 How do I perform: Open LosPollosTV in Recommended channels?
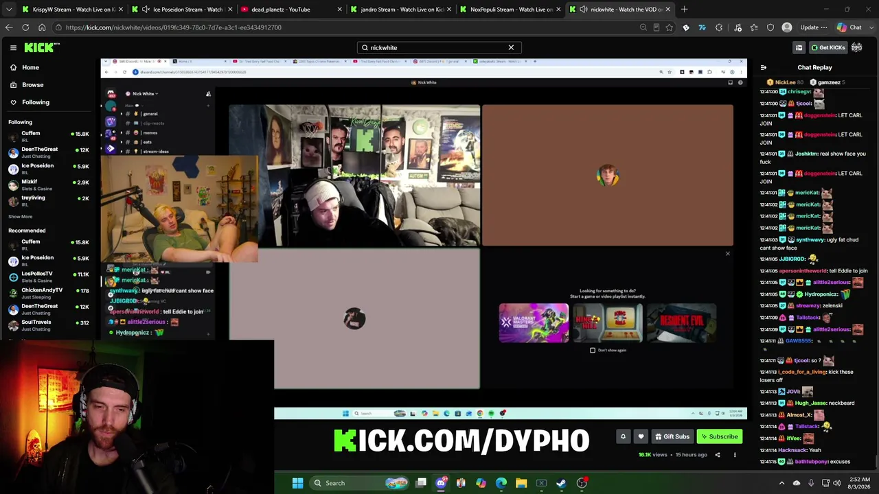(x=48, y=277)
